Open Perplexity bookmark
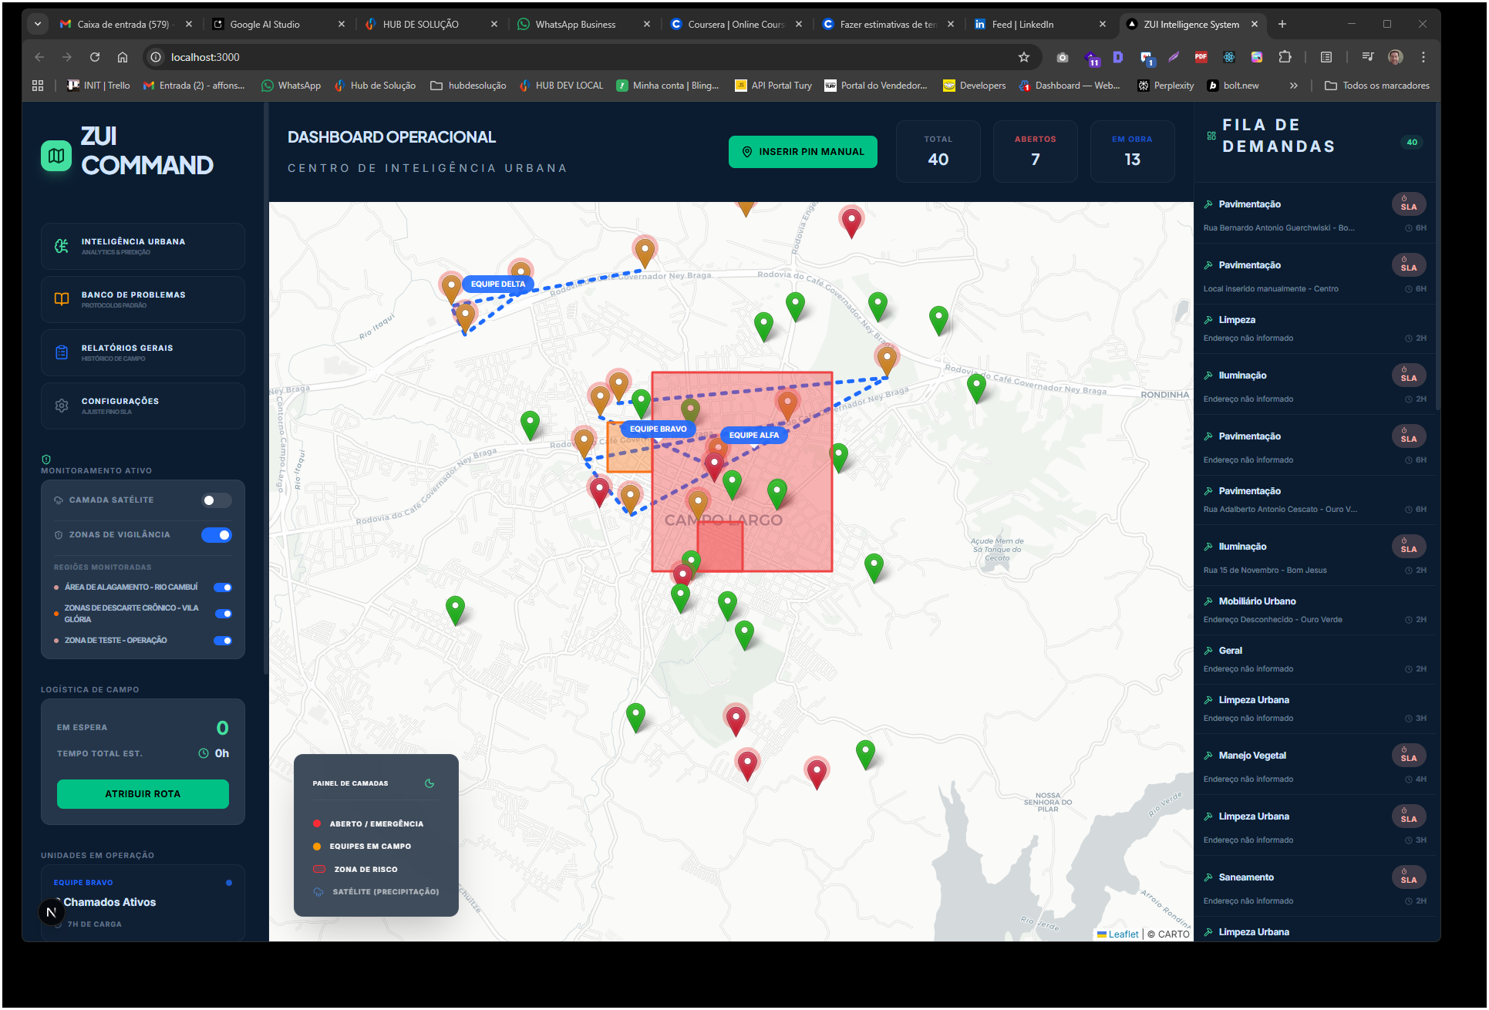This screenshot has height=1010, width=1489. tap(1166, 86)
